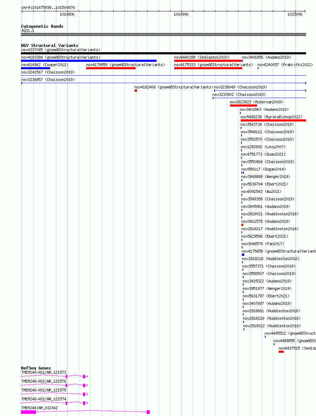Open nsv2819021 (Huddleston2016) label

coord(269,214)
